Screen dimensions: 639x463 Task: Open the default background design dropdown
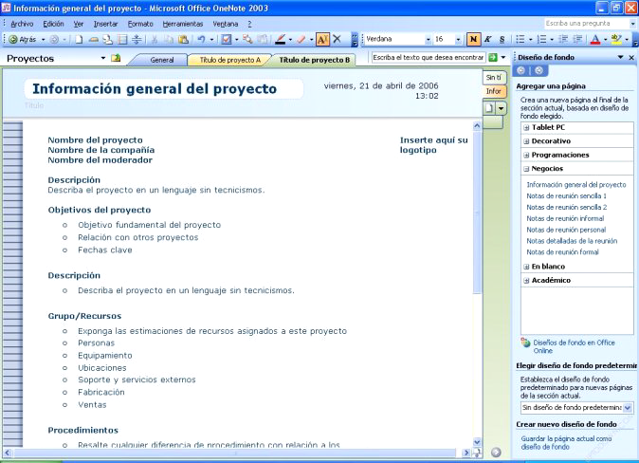coord(628,407)
